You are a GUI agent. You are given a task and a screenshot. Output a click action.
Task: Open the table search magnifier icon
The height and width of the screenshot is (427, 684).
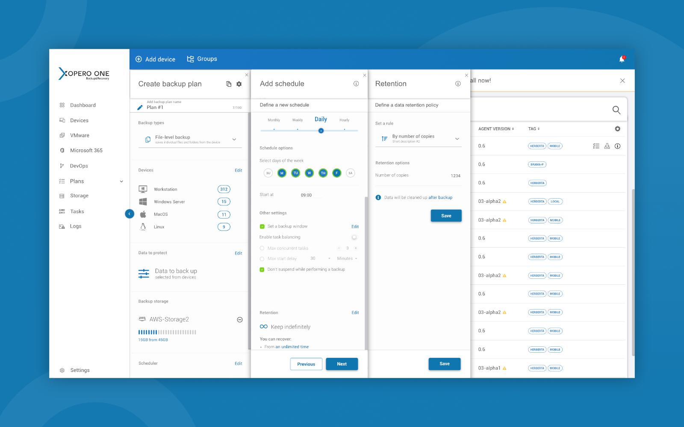pos(616,110)
